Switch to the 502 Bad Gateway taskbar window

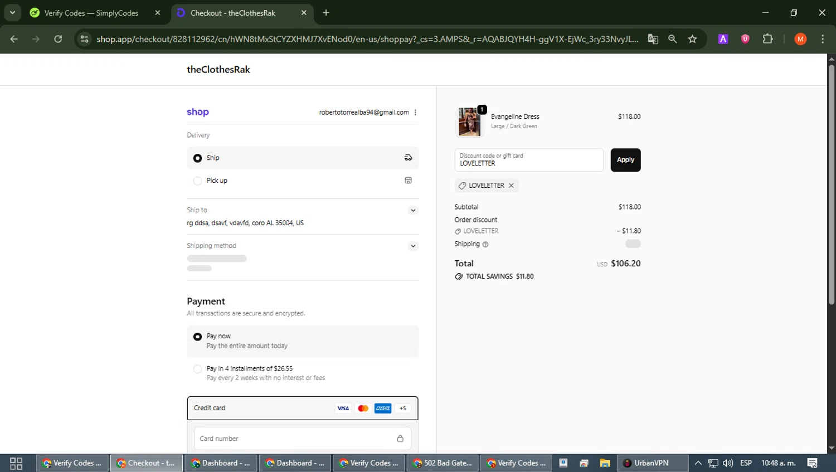[x=443, y=463]
